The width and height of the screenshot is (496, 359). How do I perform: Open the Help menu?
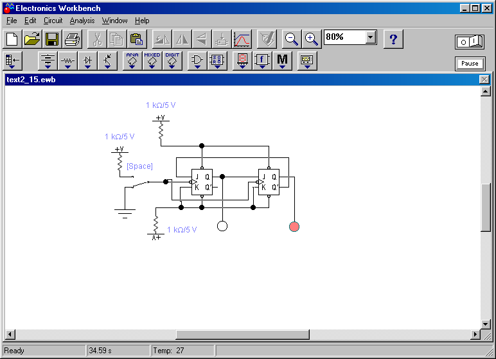coord(142,21)
